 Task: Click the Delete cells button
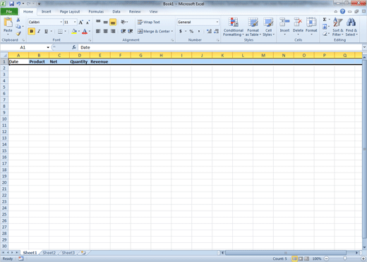tap(298, 27)
